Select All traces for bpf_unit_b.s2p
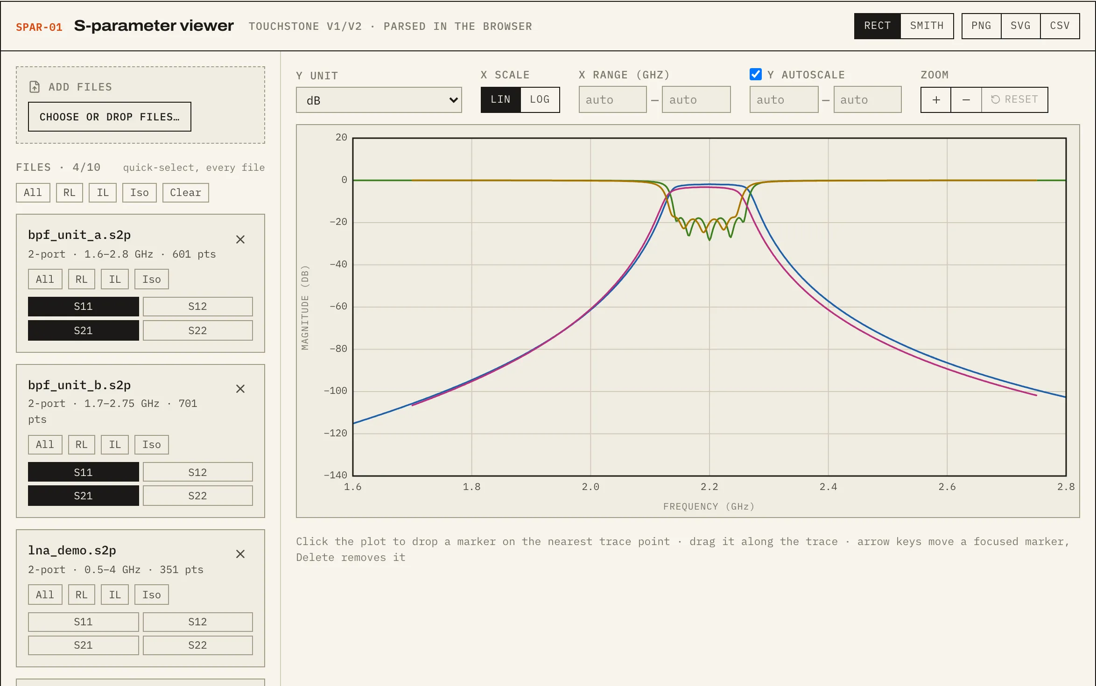The width and height of the screenshot is (1096, 686). click(x=45, y=445)
